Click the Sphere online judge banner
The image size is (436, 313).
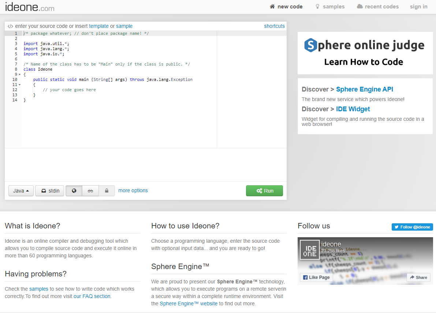pyautogui.click(x=365, y=53)
